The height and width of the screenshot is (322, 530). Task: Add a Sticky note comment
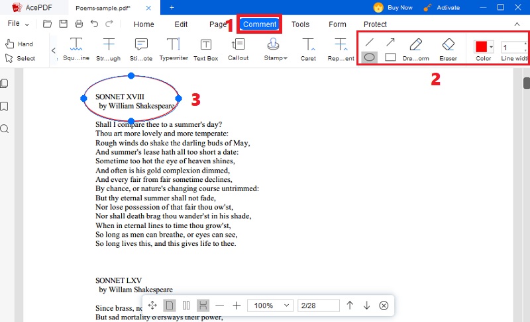pyautogui.click(x=141, y=49)
